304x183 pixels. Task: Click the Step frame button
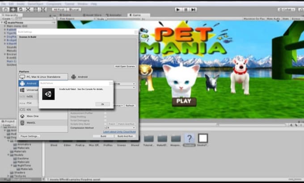tap(193, 9)
